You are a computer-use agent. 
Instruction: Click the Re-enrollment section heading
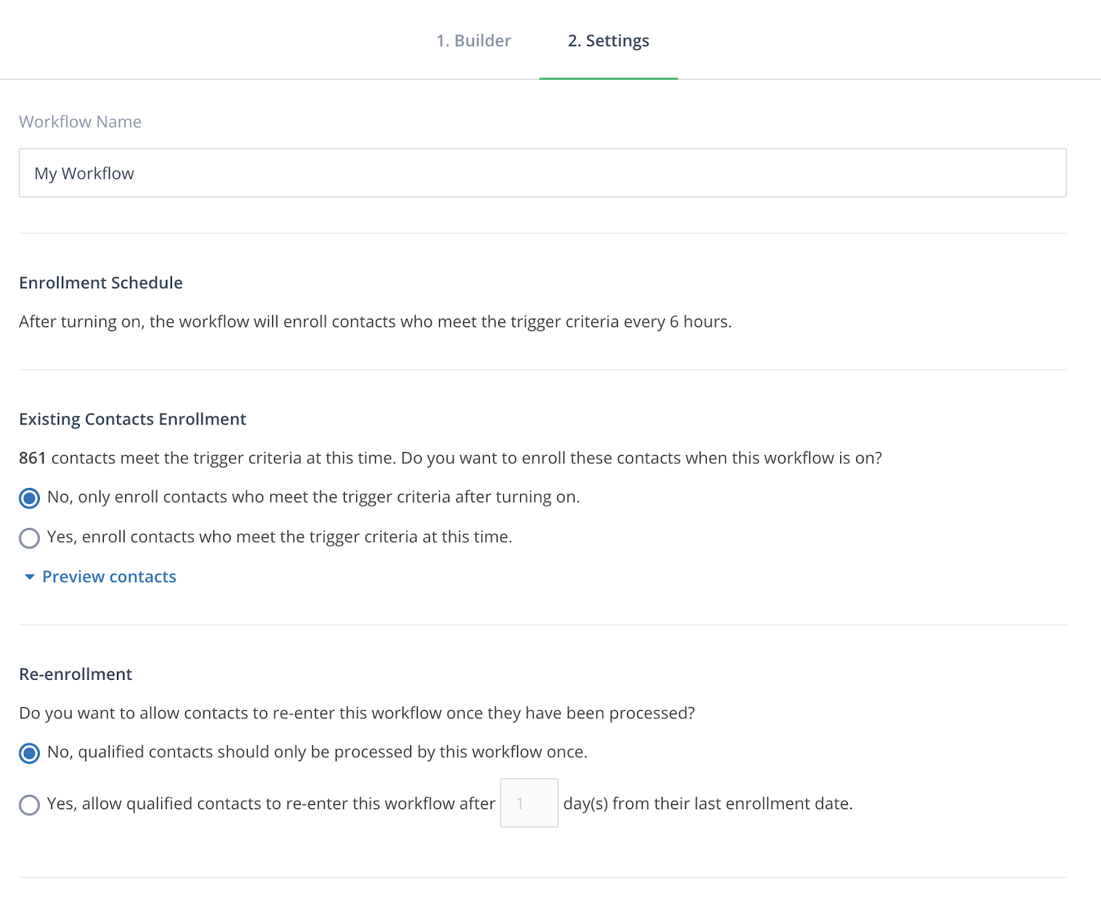(x=76, y=674)
